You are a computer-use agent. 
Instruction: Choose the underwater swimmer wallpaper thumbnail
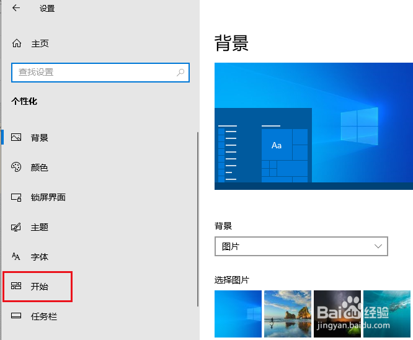pos(387,314)
